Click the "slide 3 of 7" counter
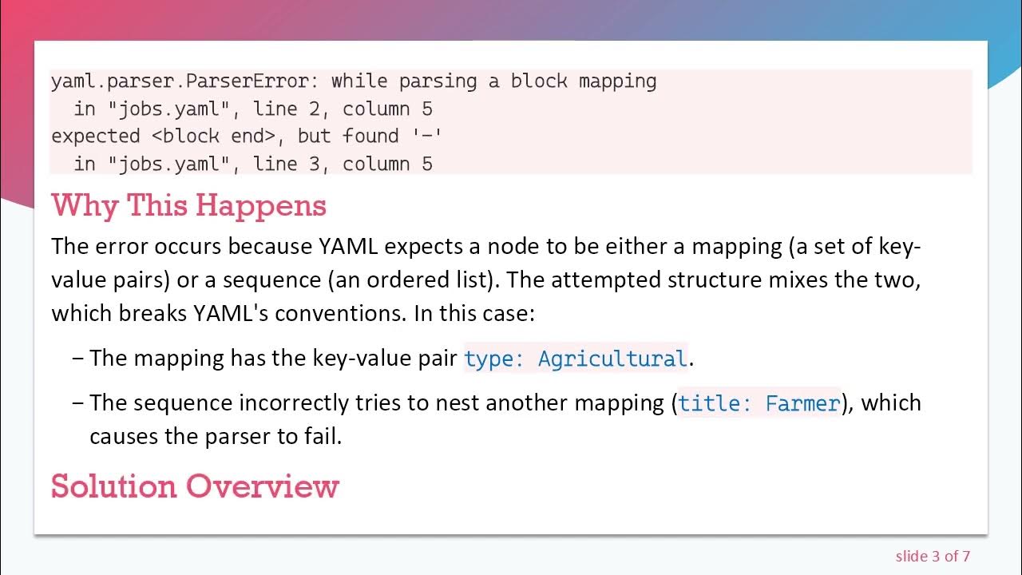Viewport: 1022px width, 575px height. point(932,556)
